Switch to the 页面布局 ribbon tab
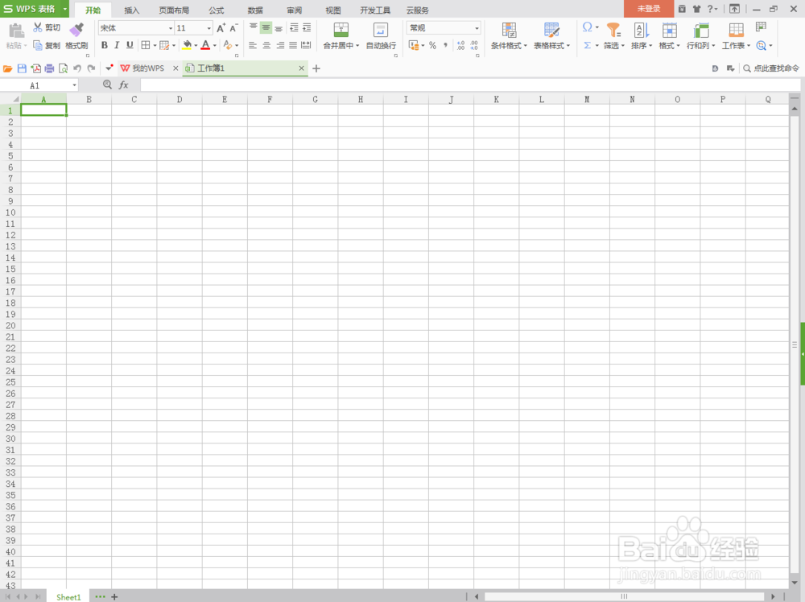Screen dimensions: 805x602 (174, 10)
